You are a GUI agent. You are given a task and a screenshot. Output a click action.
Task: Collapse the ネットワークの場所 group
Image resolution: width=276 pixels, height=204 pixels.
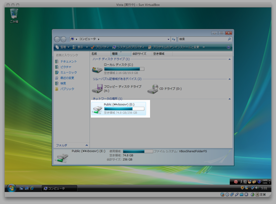(x=229, y=99)
